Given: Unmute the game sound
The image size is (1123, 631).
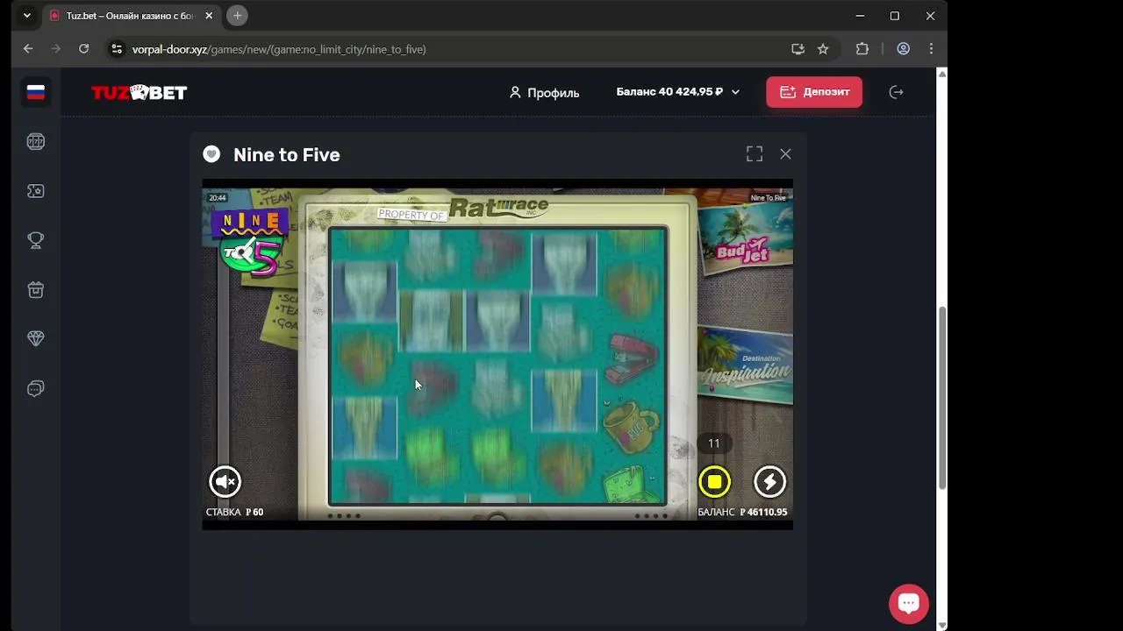Looking at the screenshot, I should [225, 481].
